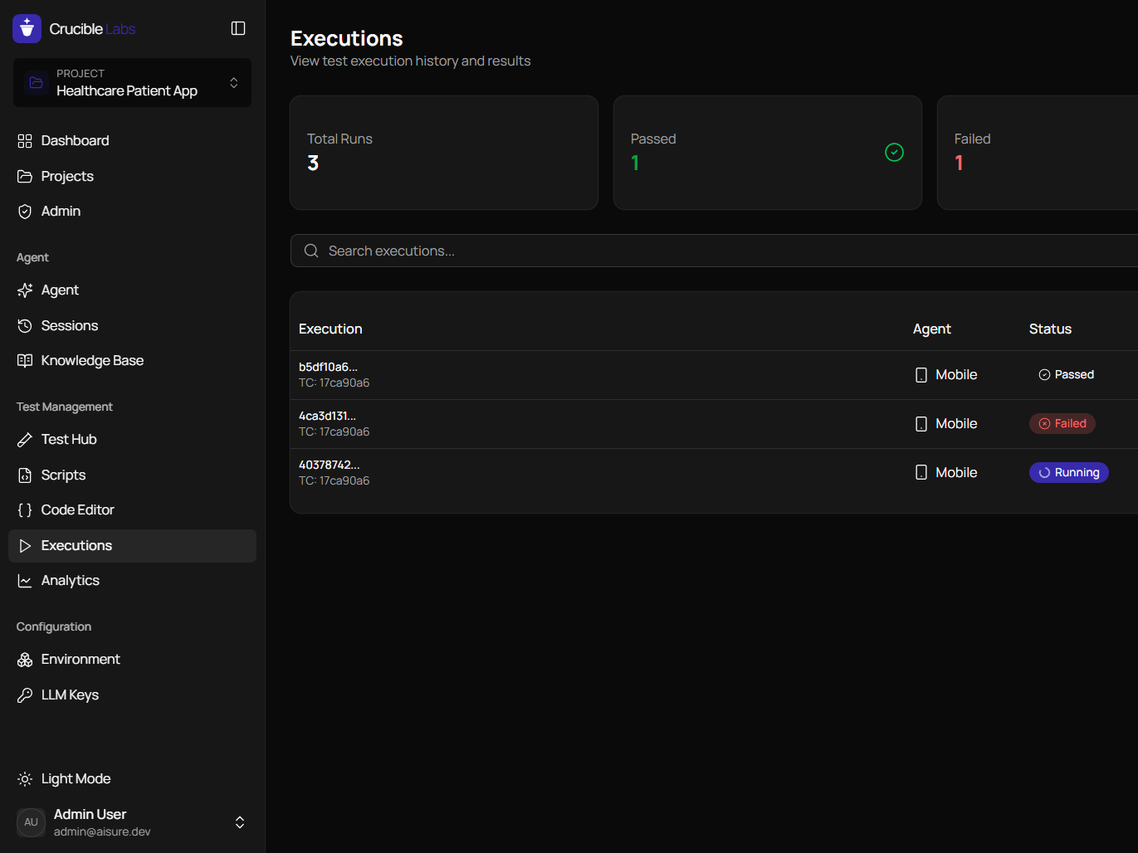This screenshot has height=853, width=1138.
Task: Click the Failed stats card
Action: click(x=1038, y=153)
